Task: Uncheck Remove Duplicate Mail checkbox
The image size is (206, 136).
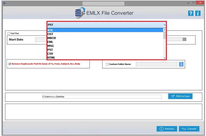Action: pos(9,64)
